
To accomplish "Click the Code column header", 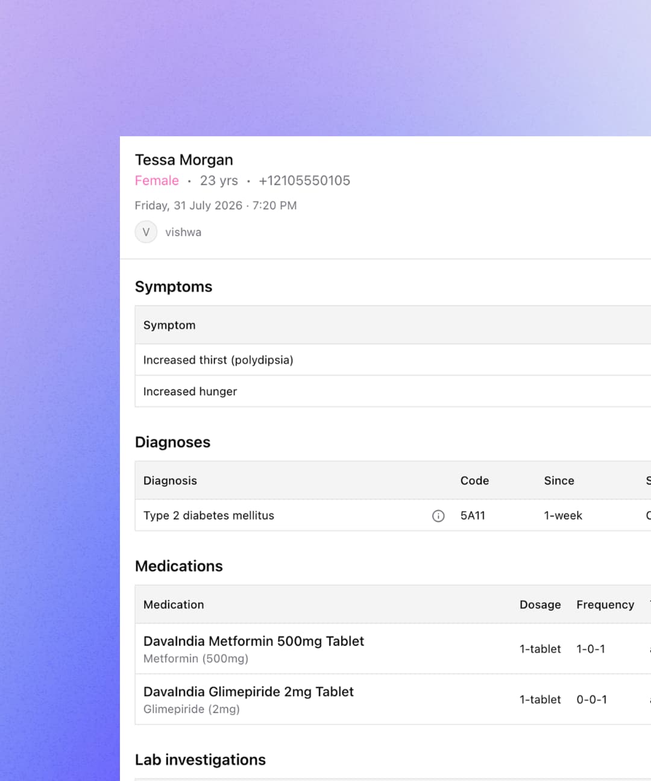I will point(474,481).
